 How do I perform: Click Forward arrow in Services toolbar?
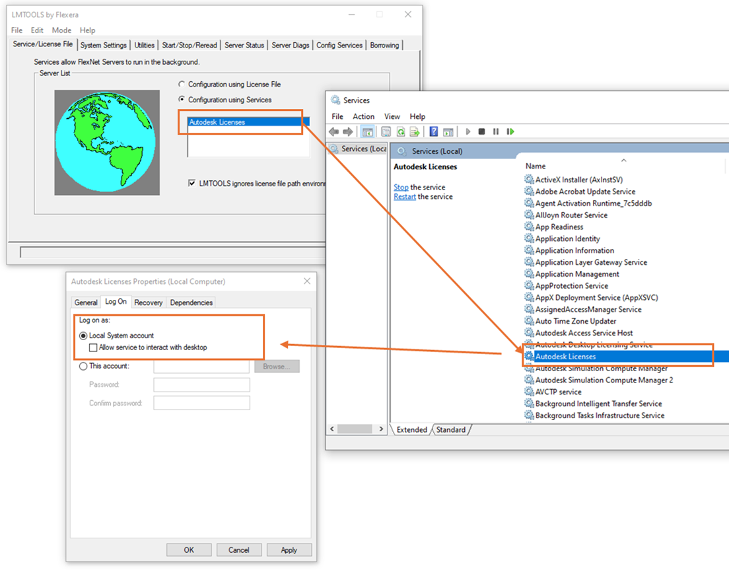(347, 131)
